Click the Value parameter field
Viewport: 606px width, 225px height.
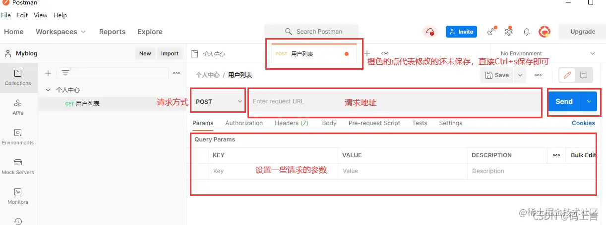[x=402, y=171]
